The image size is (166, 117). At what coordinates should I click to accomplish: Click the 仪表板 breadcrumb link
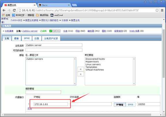coord(65,20)
